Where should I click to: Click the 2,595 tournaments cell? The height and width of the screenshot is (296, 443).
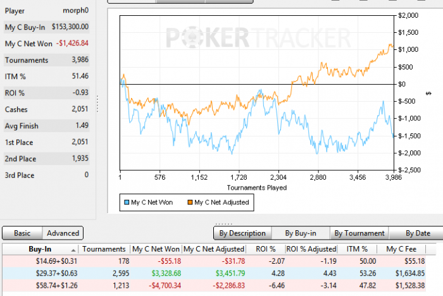121,273
